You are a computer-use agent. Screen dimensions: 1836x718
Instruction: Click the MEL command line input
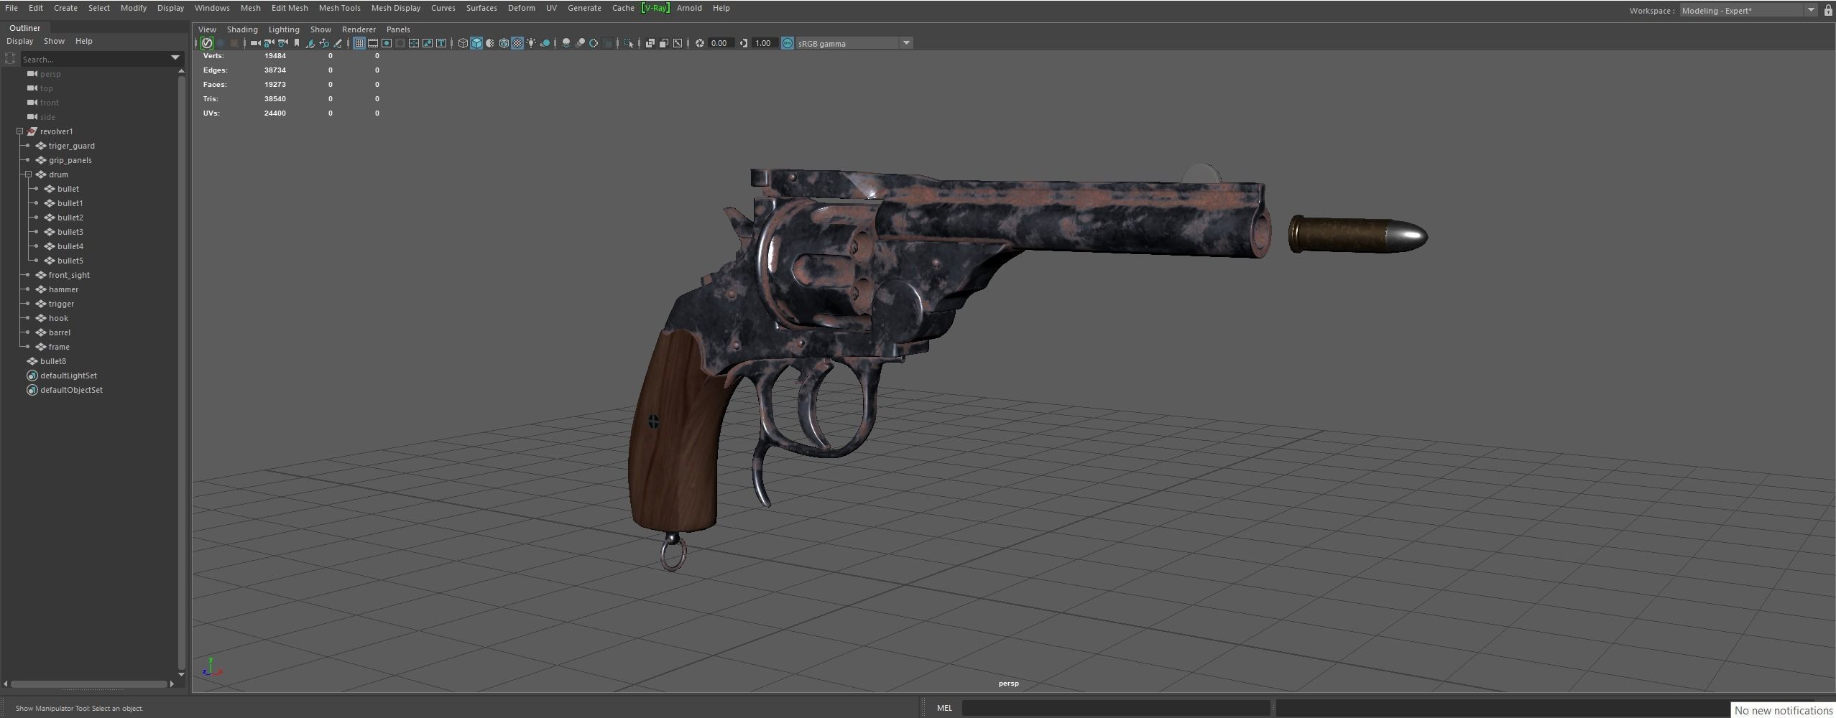pyautogui.click(x=1116, y=708)
